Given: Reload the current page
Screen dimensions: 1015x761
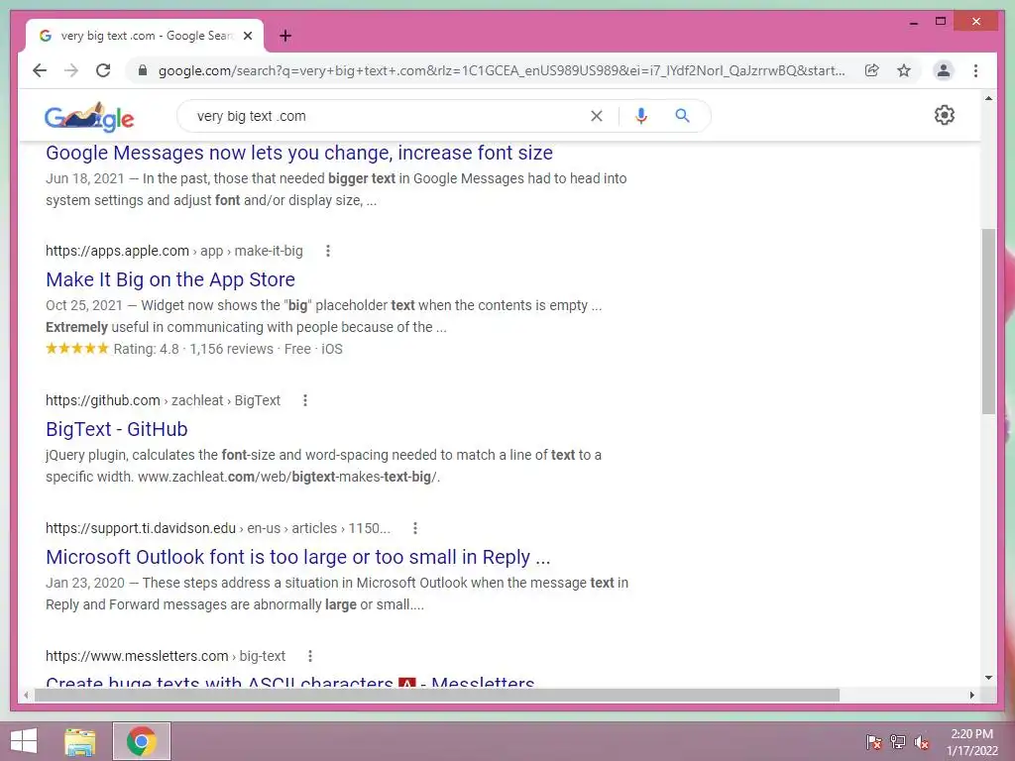Looking at the screenshot, I should pos(103,70).
